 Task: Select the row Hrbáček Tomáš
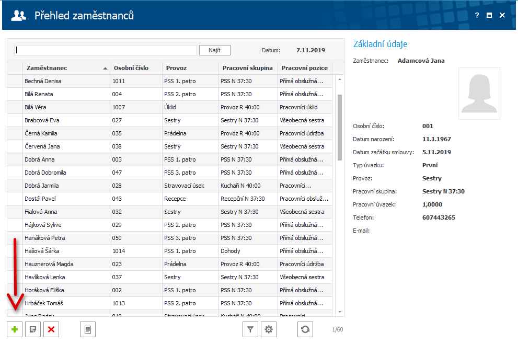coord(169,303)
